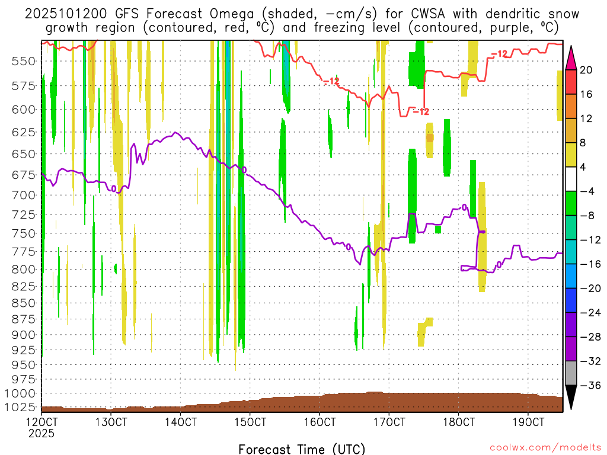Click the 1000 pressure level label
This screenshot has height=455, width=607.
(20, 393)
